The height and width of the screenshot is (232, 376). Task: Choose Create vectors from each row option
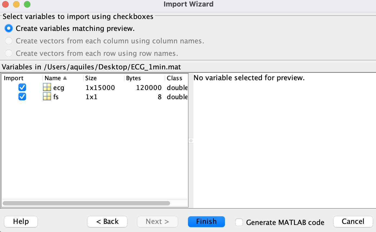point(8,53)
